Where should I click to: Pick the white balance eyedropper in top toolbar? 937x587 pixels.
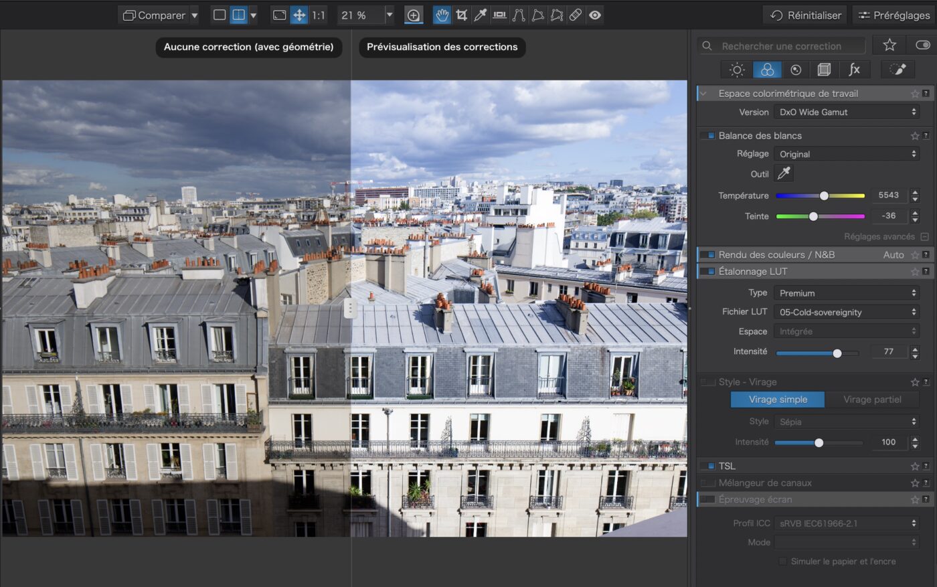point(480,15)
